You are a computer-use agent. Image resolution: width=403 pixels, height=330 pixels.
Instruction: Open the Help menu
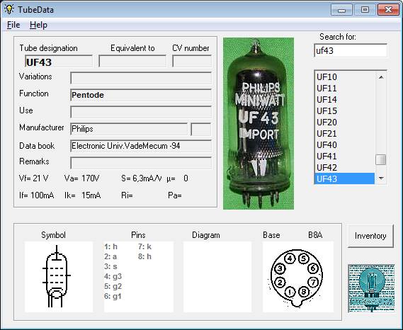(38, 25)
